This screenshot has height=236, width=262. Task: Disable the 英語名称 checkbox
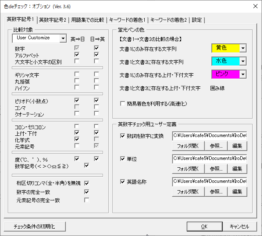pyautogui.click(x=123, y=182)
